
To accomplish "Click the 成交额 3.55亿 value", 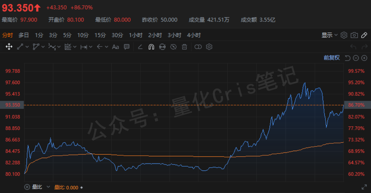I will [x=267, y=20].
